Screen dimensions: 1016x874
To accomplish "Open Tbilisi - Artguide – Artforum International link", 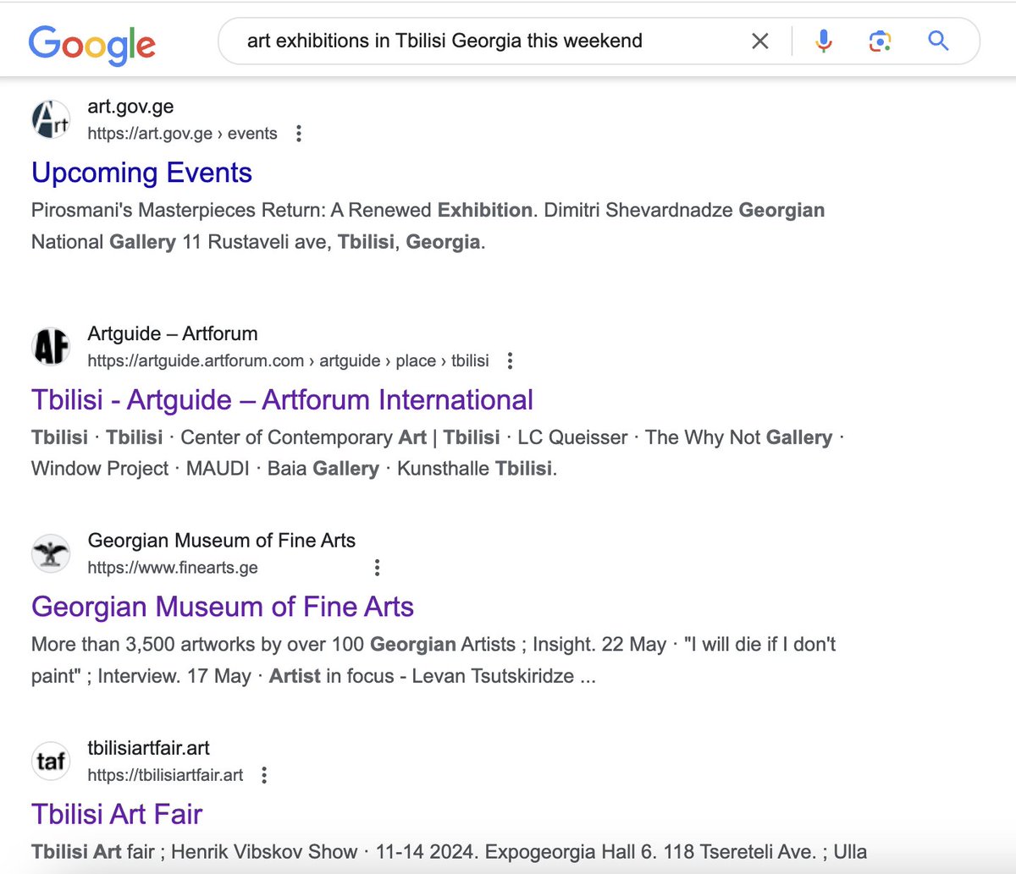I will point(283,400).
